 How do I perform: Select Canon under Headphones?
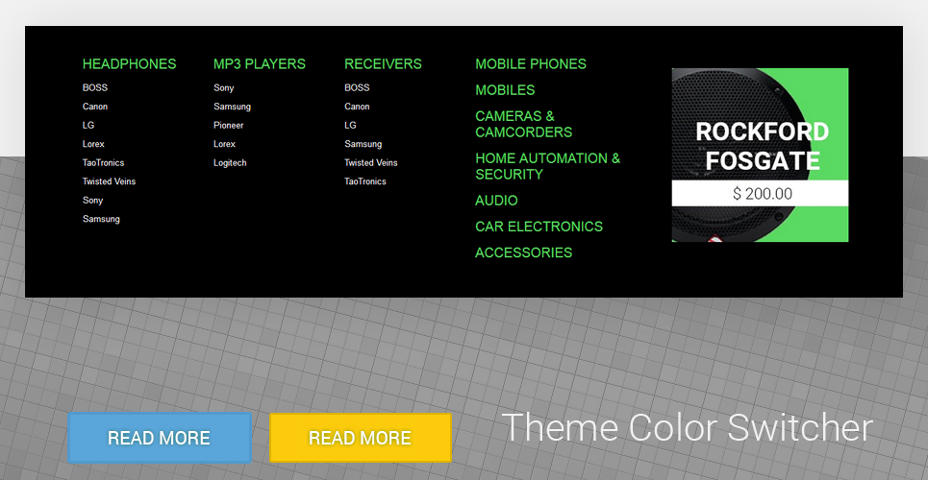point(94,107)
